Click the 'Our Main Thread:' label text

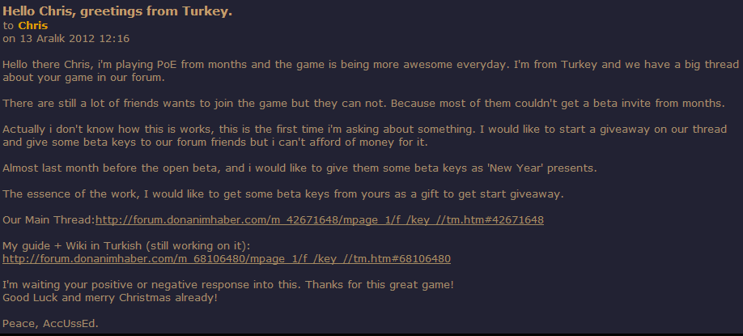pos(49,220)
